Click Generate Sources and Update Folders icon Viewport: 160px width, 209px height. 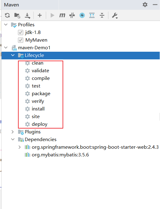pyautogui.click(x=17, y=16)
